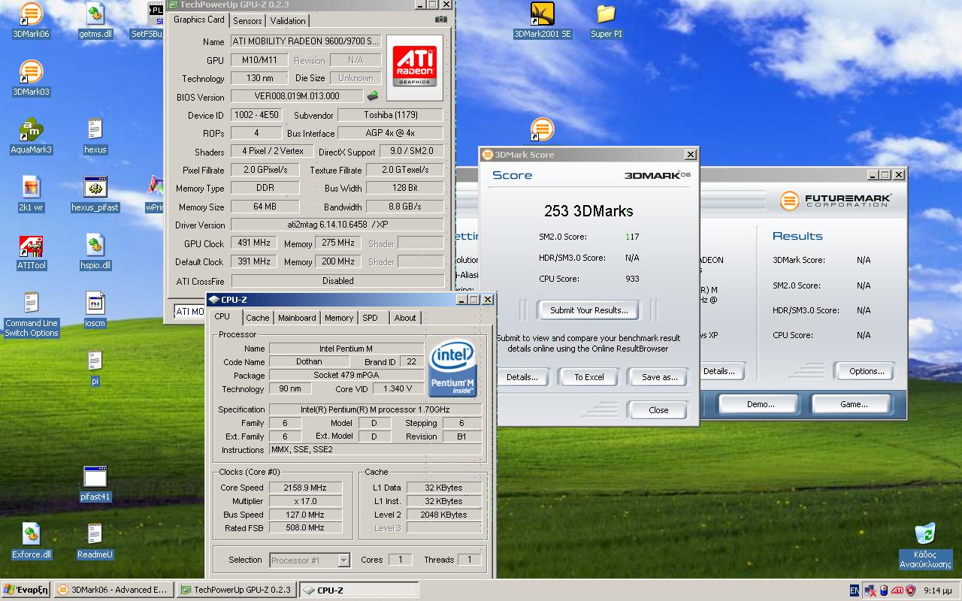962x601 pixels.
Task: Click the ATI Radeon logo in GPU-Z
Action: tap(413, 66)
